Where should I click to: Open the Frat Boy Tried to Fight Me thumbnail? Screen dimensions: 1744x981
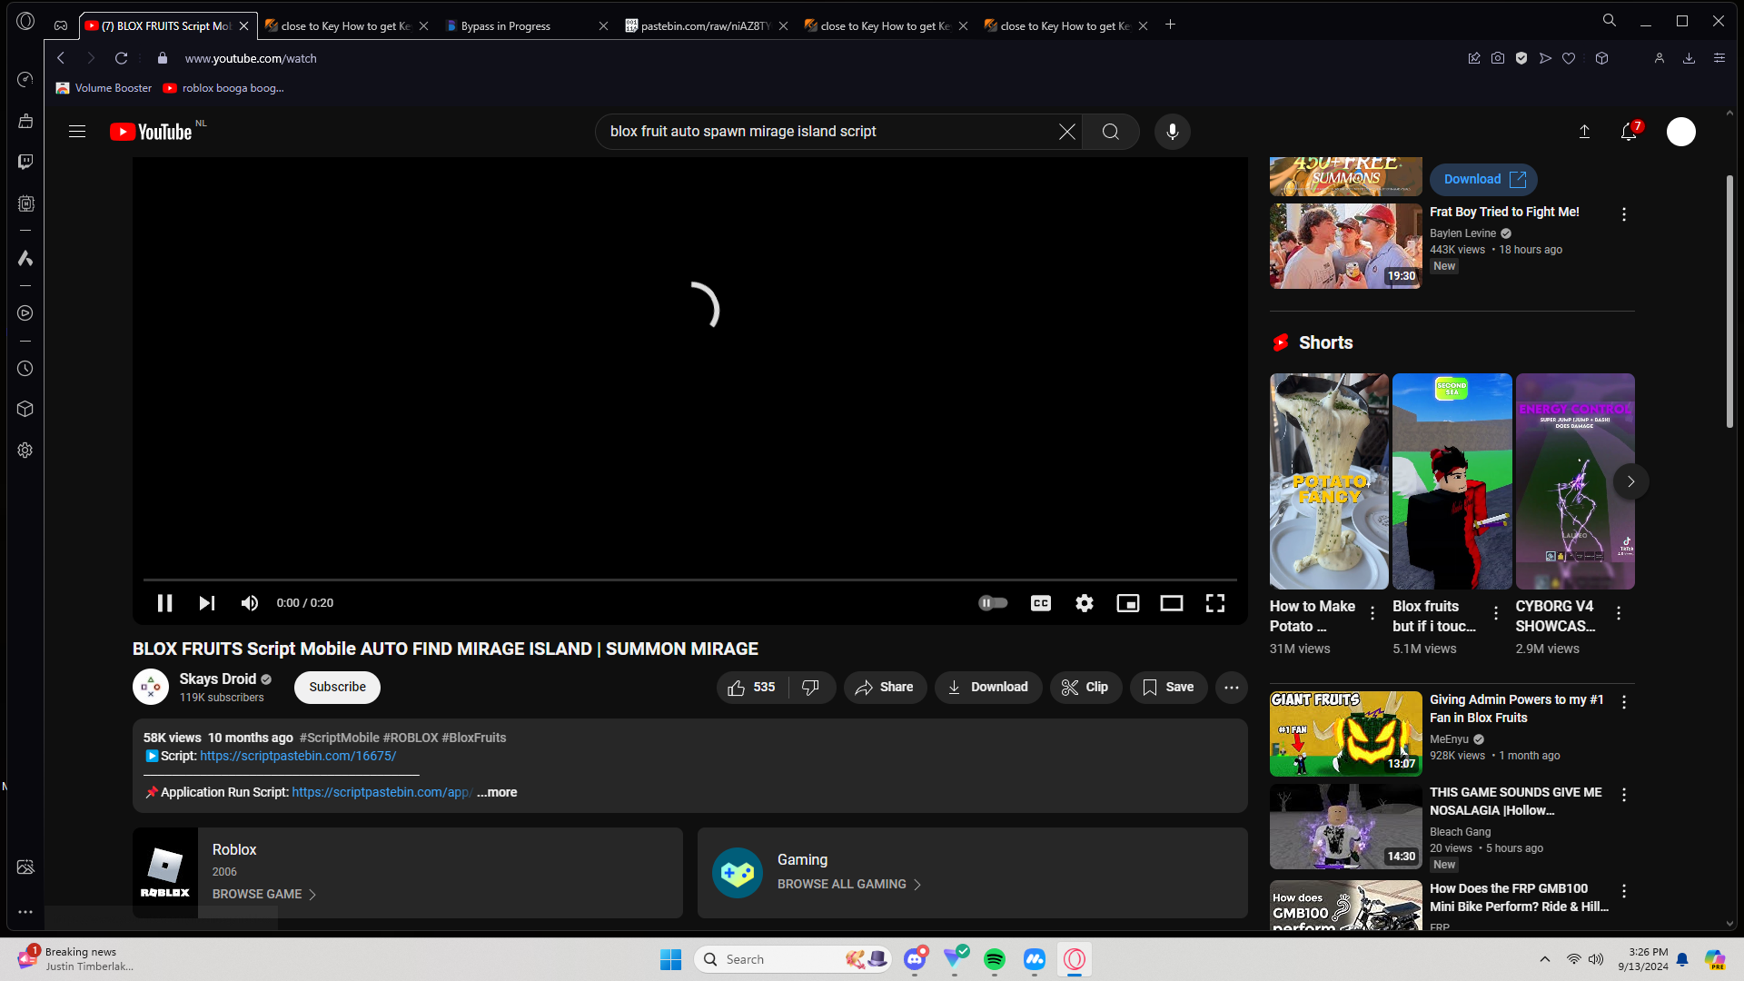click(x=1346, y=246)
